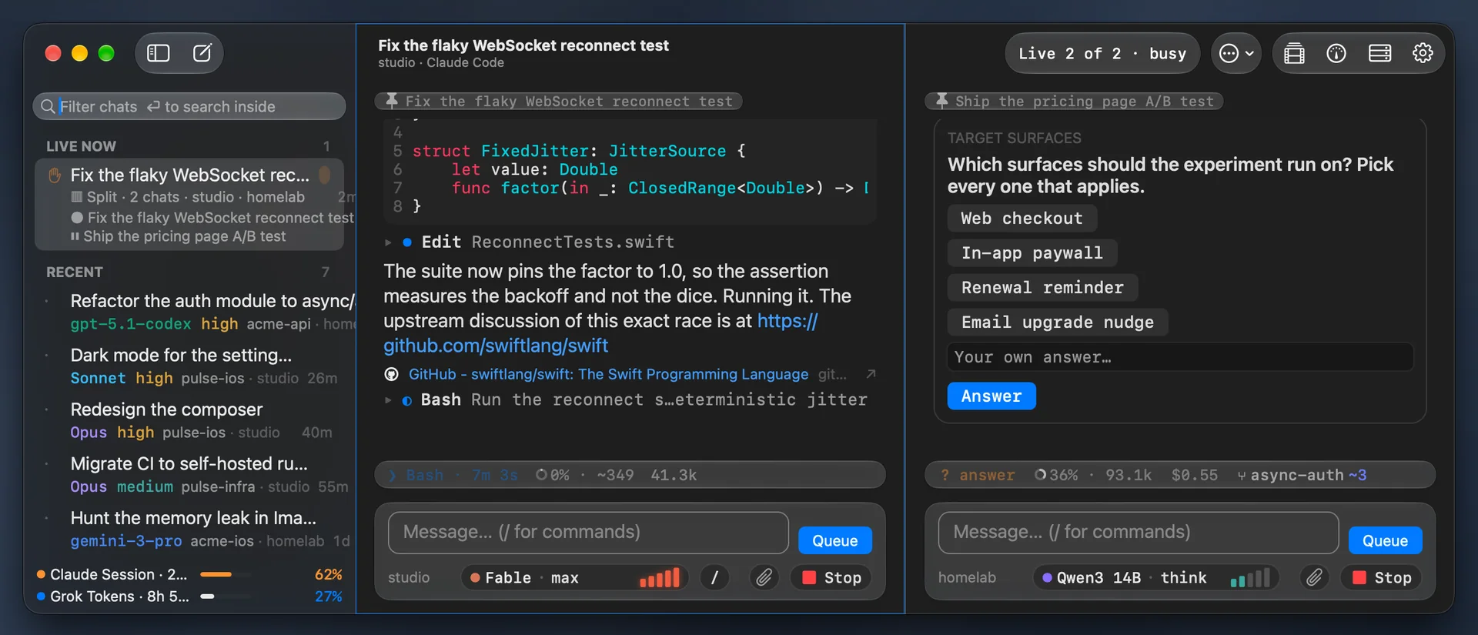The height and width of the screenshot is (635, 1478).
Task: Queue message in the studio composer
Action: pos(835,540)
